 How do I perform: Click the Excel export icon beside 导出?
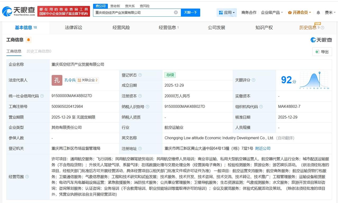(x=317, y=52)
